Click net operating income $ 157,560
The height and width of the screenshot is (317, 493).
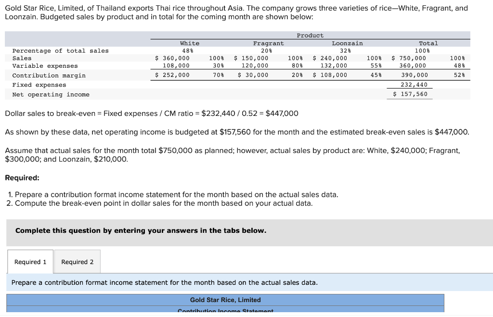tap(410, 94)
